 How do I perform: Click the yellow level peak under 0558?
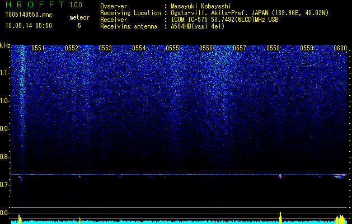(280, 217)
